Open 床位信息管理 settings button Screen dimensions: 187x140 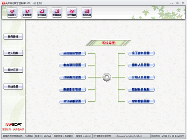point(73,53)
